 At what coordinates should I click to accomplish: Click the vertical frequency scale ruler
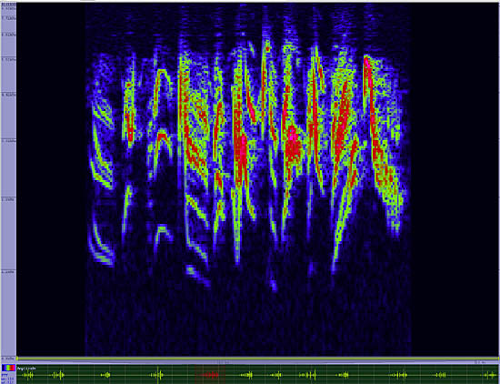pos(8,182)
